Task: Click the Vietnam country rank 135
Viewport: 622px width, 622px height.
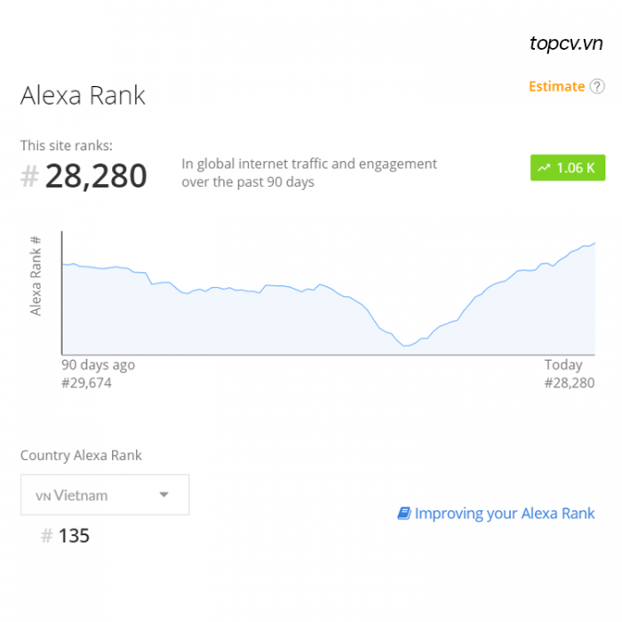Action: 74,536
